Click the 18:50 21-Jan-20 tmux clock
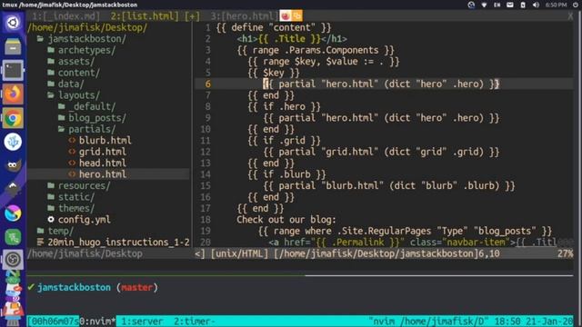The height and width of the screenshot is (327, 582). (x=534, y=321)
